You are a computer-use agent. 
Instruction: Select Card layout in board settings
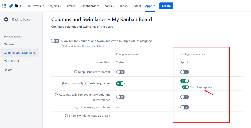pyautogui.click(x=11, y=61)
